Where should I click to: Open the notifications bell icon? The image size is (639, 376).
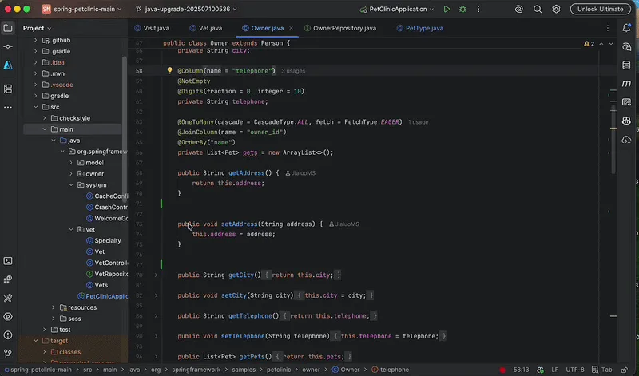(x=627, y=28)
